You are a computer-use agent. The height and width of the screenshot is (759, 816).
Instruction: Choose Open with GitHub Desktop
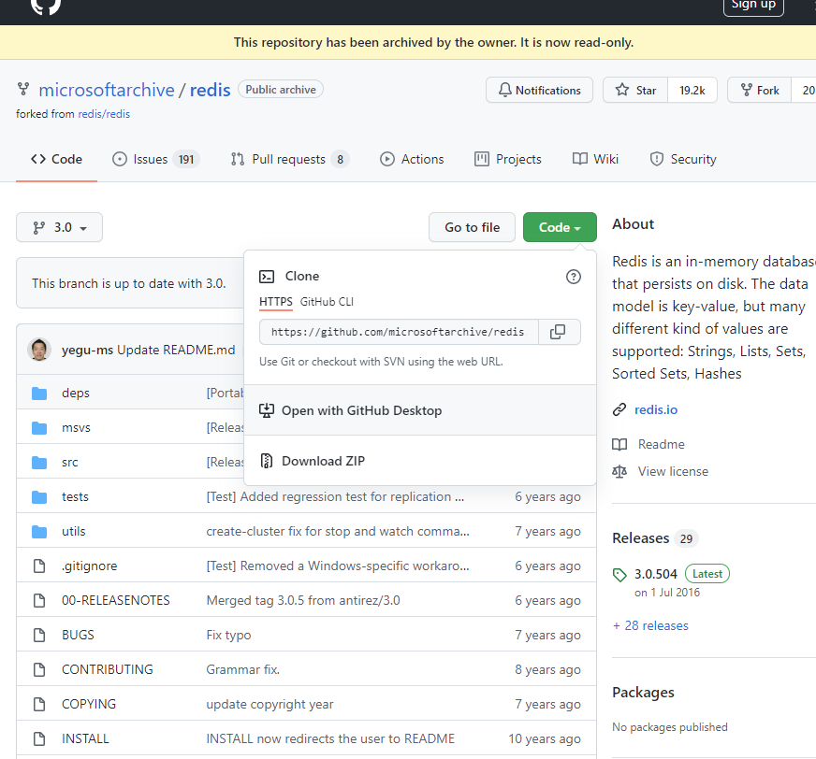point(419,410)
